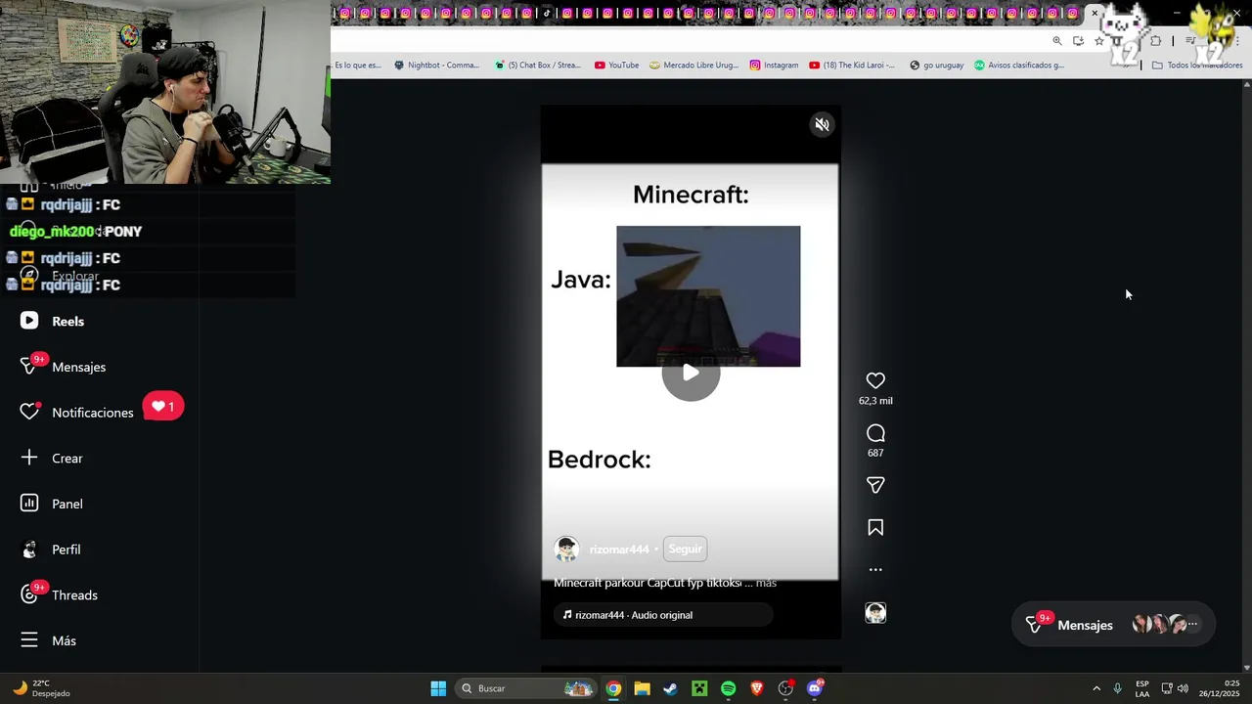Open the Avisos clasificados bookmark
The image size is (1252, 704).
1018,66
